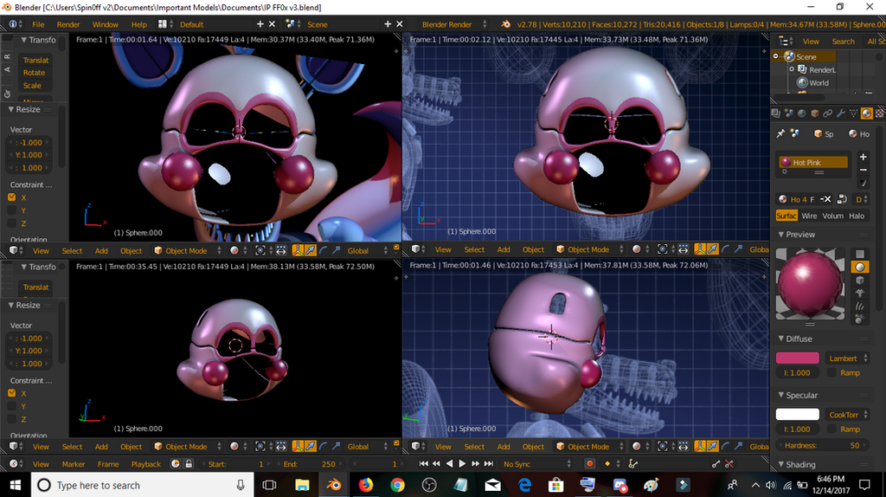Image resolution: width=886 pixels, height=497 pixels.
Task: Open Playback menu in timeline
Action: pyautogui.click(x=145, y=463)
